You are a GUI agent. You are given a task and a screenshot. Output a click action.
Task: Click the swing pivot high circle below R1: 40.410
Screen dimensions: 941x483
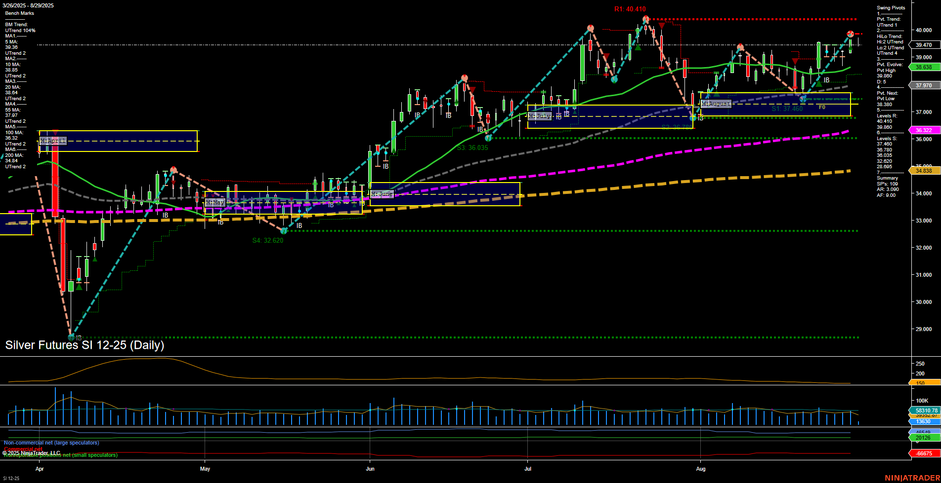(x=645, y=19)
